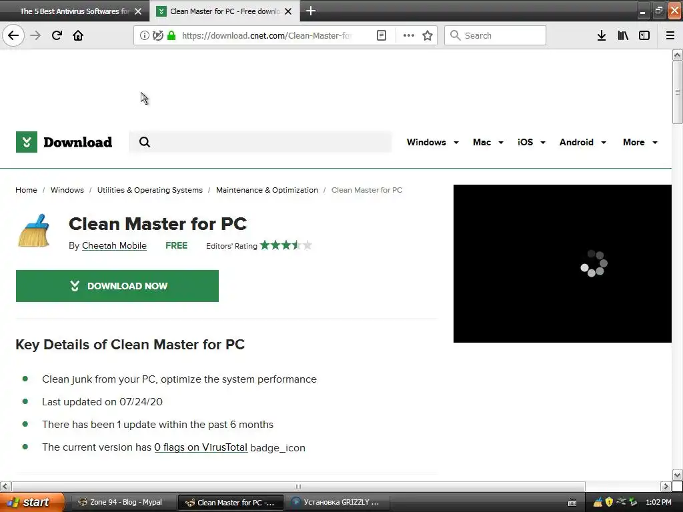Click the loading video player area
The width and height of the screenshot is (683, 512).
coord(562,263)
